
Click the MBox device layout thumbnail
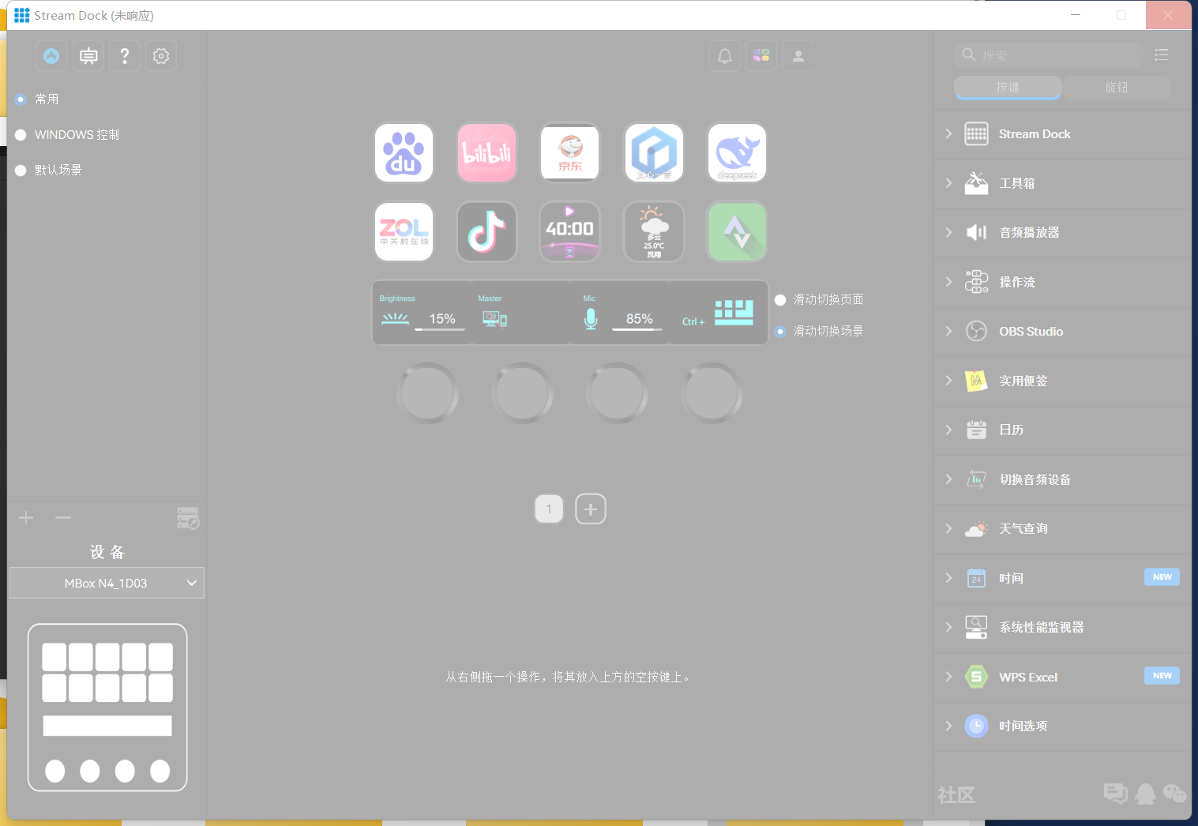click(107, 708)
